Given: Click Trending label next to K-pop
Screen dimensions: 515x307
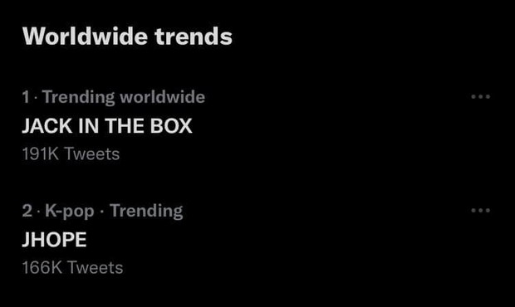Looking at the screenshot, I should pyautogui.click(x=146, y=211).
